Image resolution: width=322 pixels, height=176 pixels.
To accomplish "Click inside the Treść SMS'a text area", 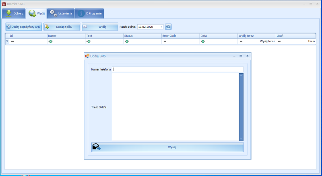I will [x=175, y=107].
